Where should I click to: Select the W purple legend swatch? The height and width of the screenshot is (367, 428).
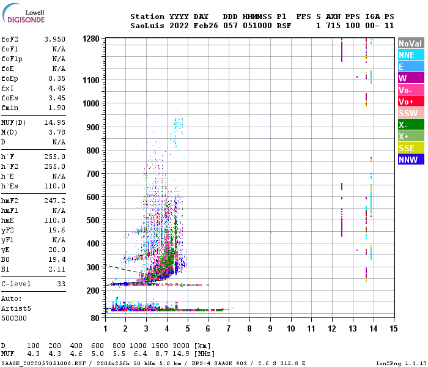click(x=411, y=78)
